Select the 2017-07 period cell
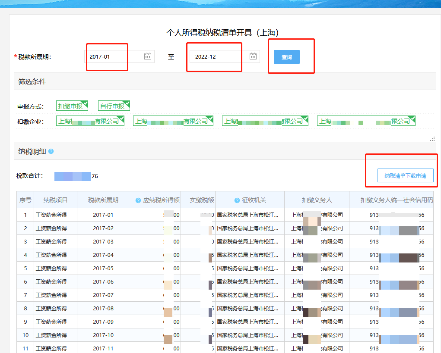Image resolution: width=441 pixels, height=353 pixels. (x=103, y=295)
